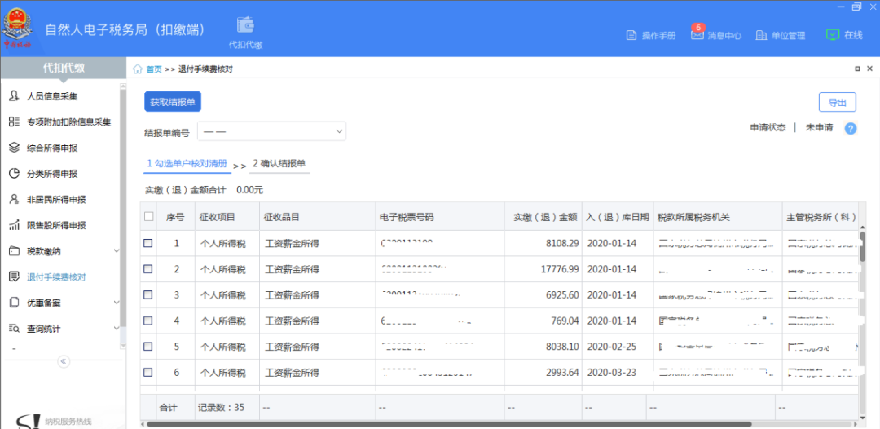Check the row 3 checkbox (6925.60)
The image size is (880, 429).
pos(147,294)
